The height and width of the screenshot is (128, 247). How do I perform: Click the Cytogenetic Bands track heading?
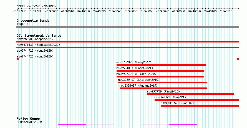(x=33, y=21)
